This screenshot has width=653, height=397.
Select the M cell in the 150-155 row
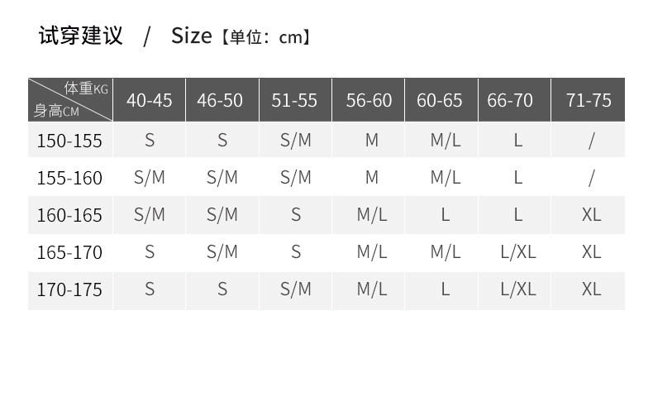[x=372, y=141]
